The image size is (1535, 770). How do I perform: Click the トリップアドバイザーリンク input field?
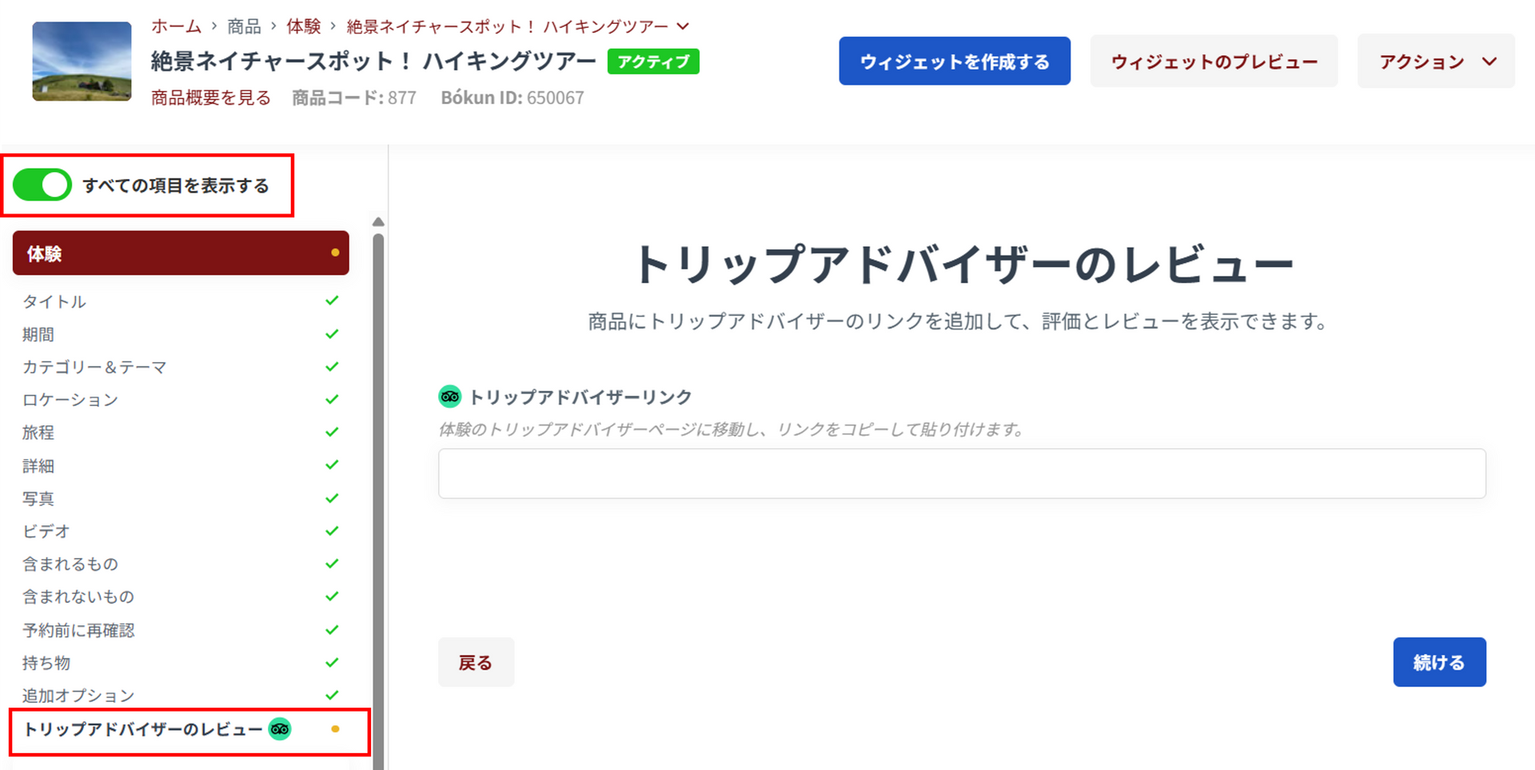pyautogui.click(x=961, y=473)
